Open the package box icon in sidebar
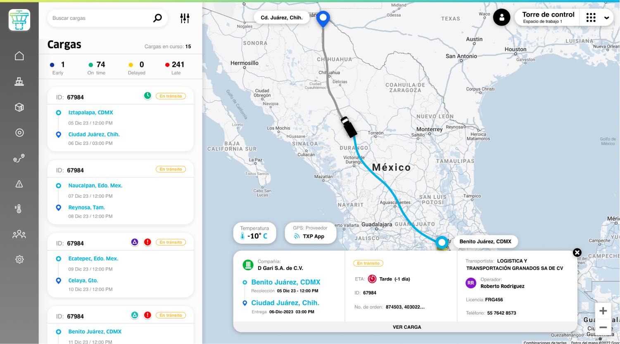The image size is (620, 344). [x=19, y=107]
